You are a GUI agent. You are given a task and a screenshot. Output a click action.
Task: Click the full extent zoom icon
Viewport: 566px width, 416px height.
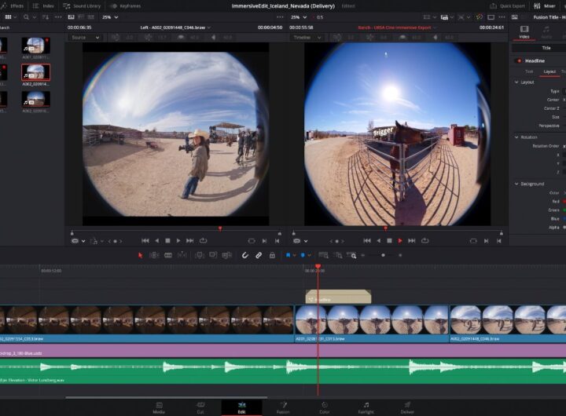coord(323,255)
